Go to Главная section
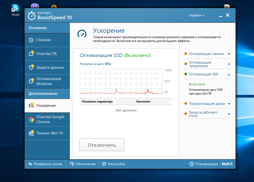Viewport: 254px width, 182px height. 47,40
